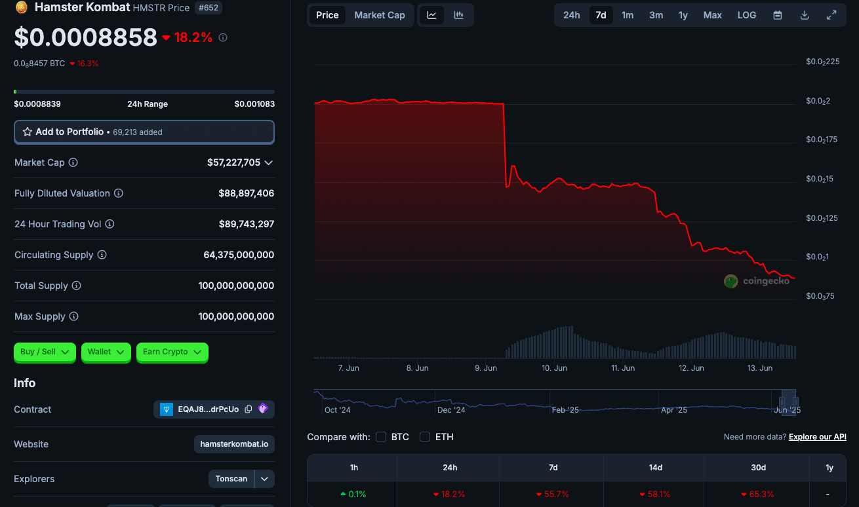Open the Tonscan explorer link
The width and height of the screenshot is (859, 507).
tap(231, 479)
